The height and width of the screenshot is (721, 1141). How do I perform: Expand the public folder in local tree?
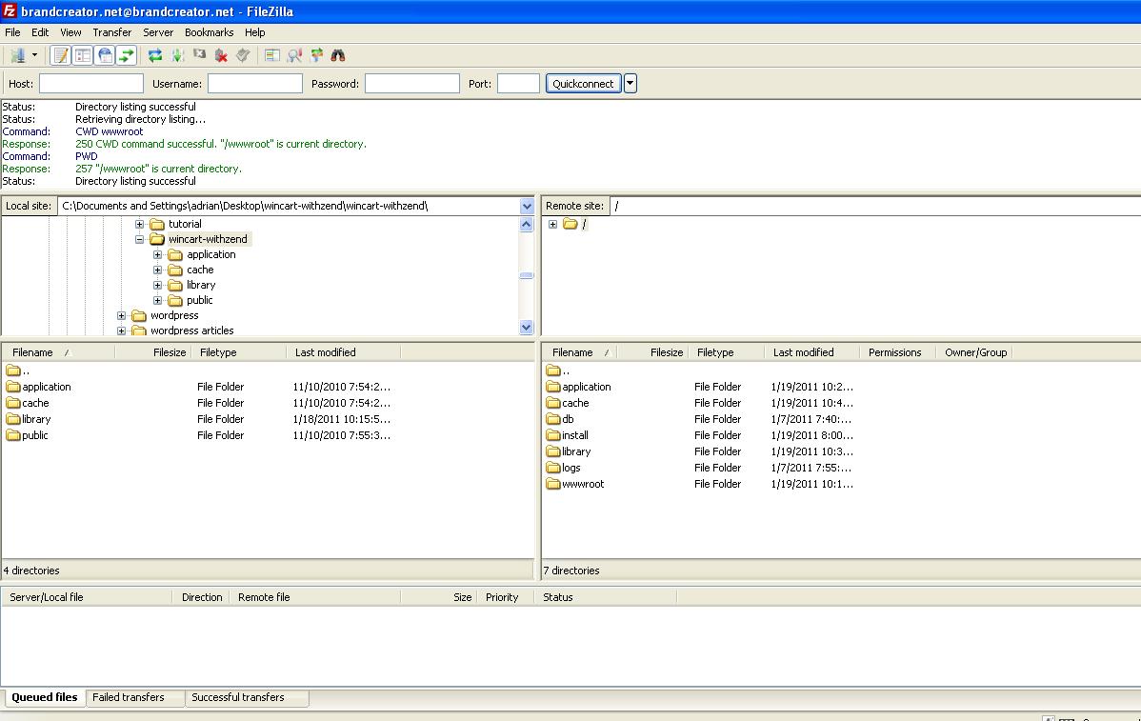[x=158, y=300]
